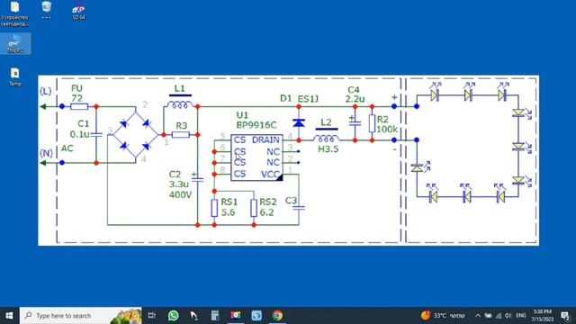This screenshot has height=324, width=576.
Task: Open the notification center icon
Action: click(565, 316)
